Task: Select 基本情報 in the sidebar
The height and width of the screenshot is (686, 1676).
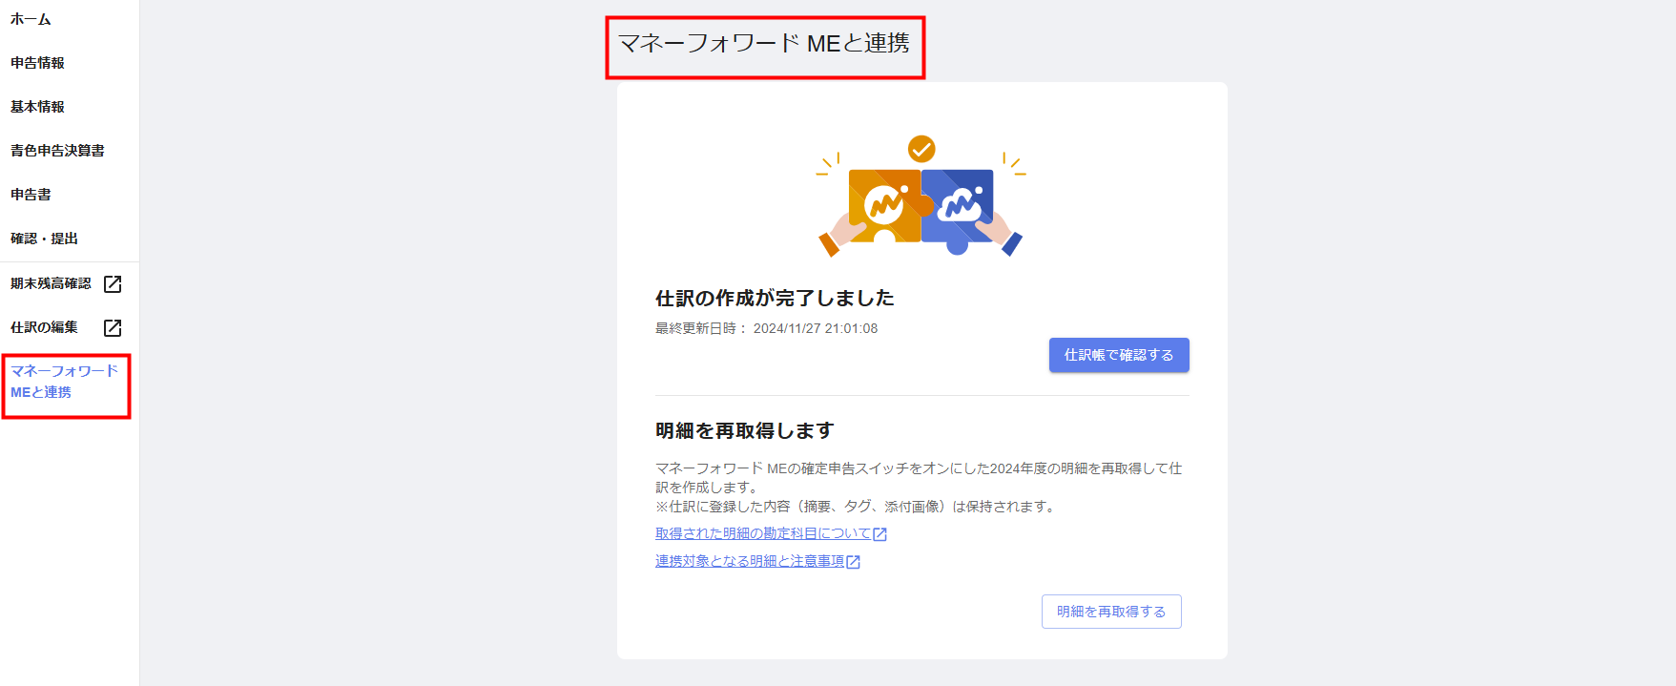Action: [37, 107]
